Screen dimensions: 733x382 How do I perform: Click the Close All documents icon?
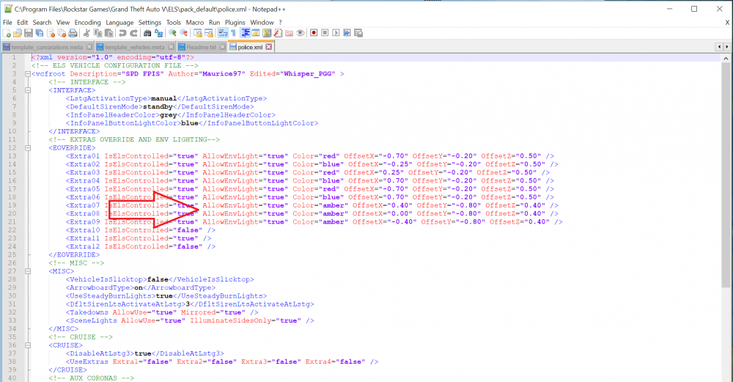(x=62, y=33)
